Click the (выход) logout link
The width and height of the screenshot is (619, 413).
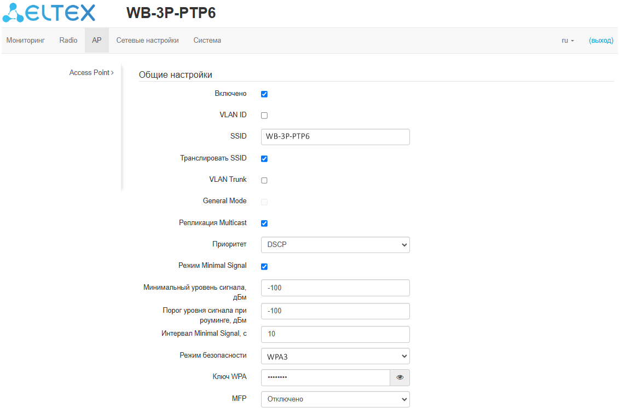click(x=601, y=41)
